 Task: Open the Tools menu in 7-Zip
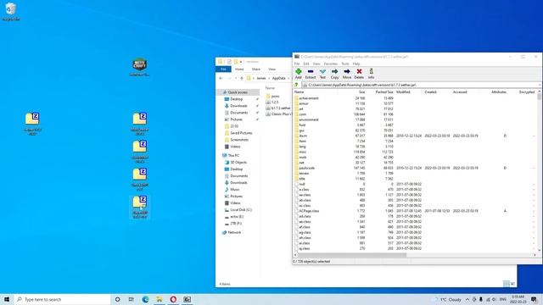pyautogui.click(x=345, y=64)
